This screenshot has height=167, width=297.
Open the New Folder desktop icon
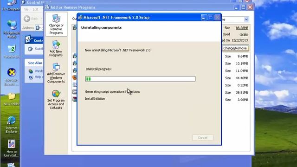(x=12, y=99)
